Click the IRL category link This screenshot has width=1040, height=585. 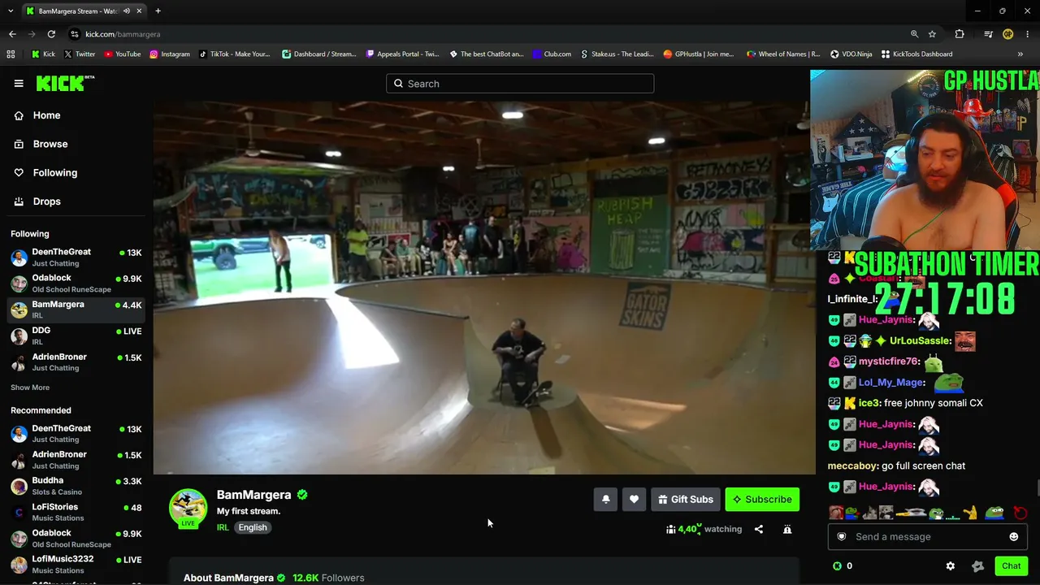(x=223, y=527)
